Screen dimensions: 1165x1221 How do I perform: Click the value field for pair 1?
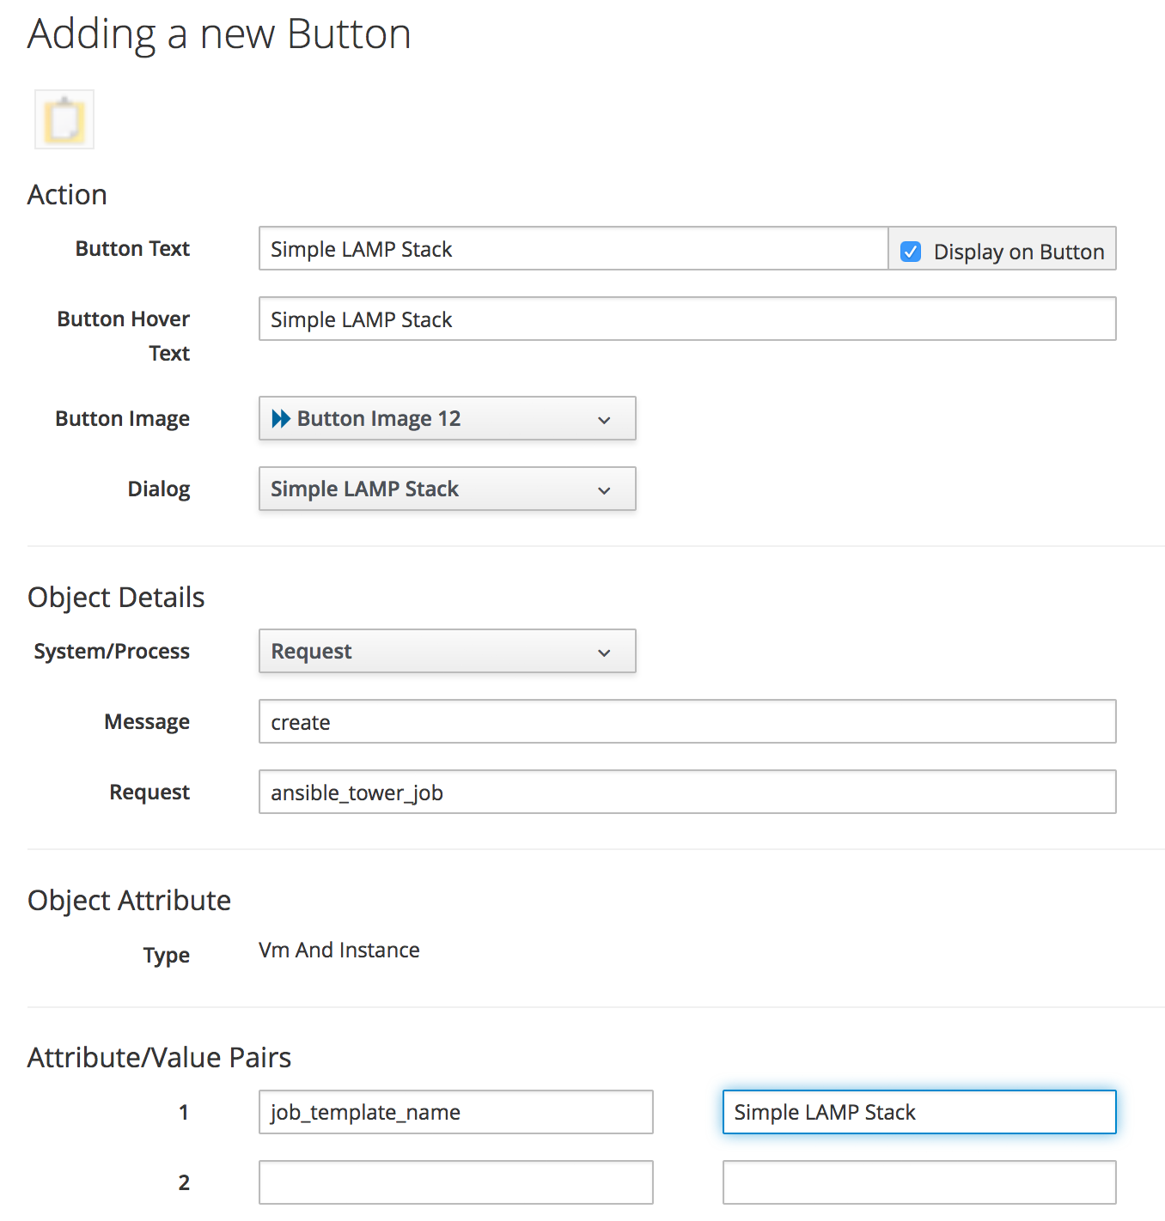coord(919,1112)
